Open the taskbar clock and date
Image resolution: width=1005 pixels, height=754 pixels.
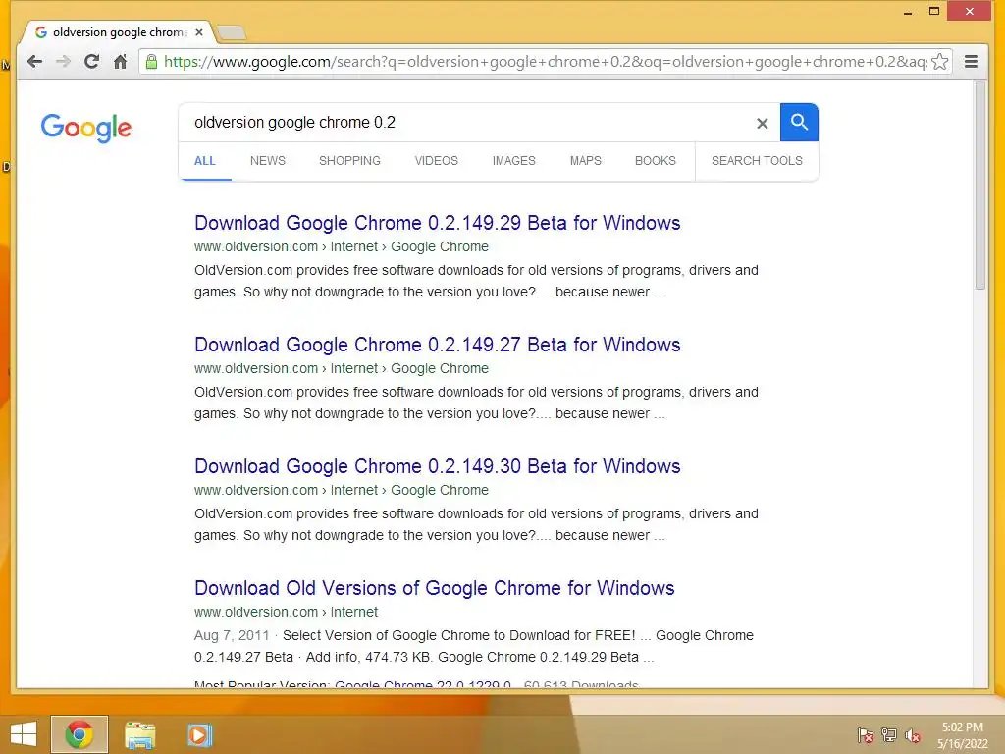963,735
